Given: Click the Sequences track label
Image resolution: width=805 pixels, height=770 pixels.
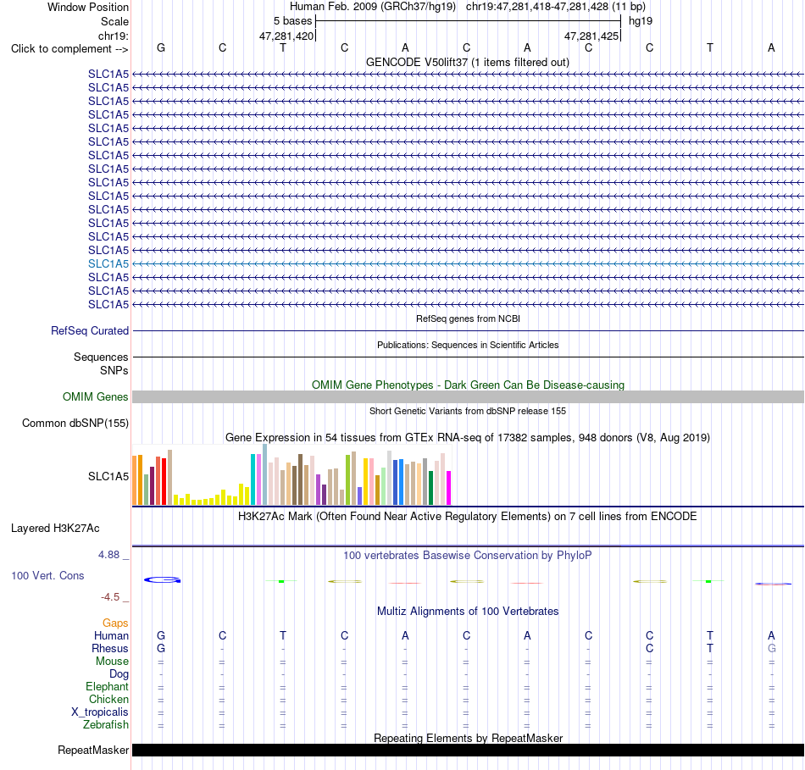Looking at the screenshot, I should tap(101, 357).
